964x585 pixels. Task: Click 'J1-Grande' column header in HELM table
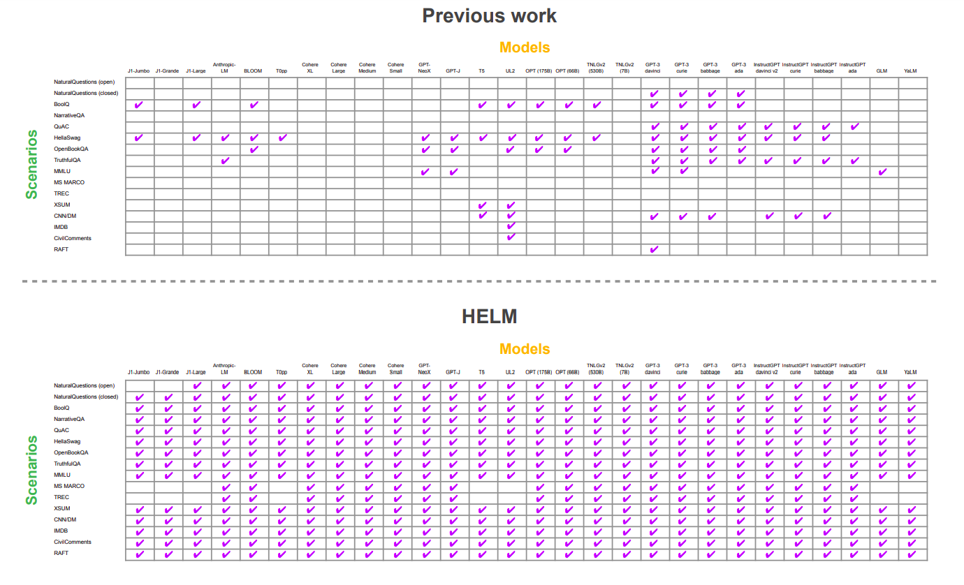click(167, 373)
